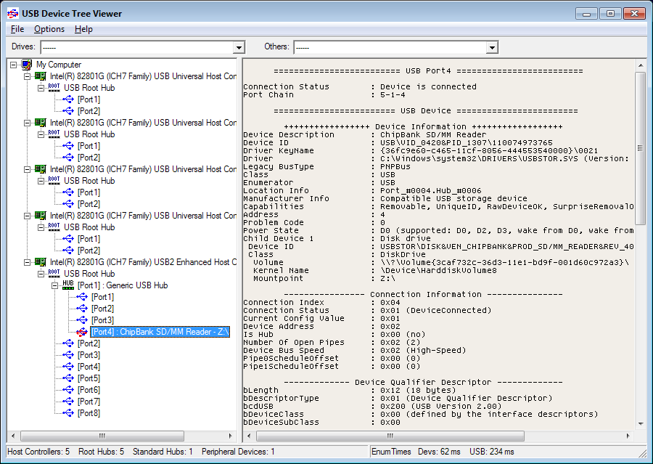This screenshot has width=653, height=464.
Task: Open the File menu
Action: point(17,29)
